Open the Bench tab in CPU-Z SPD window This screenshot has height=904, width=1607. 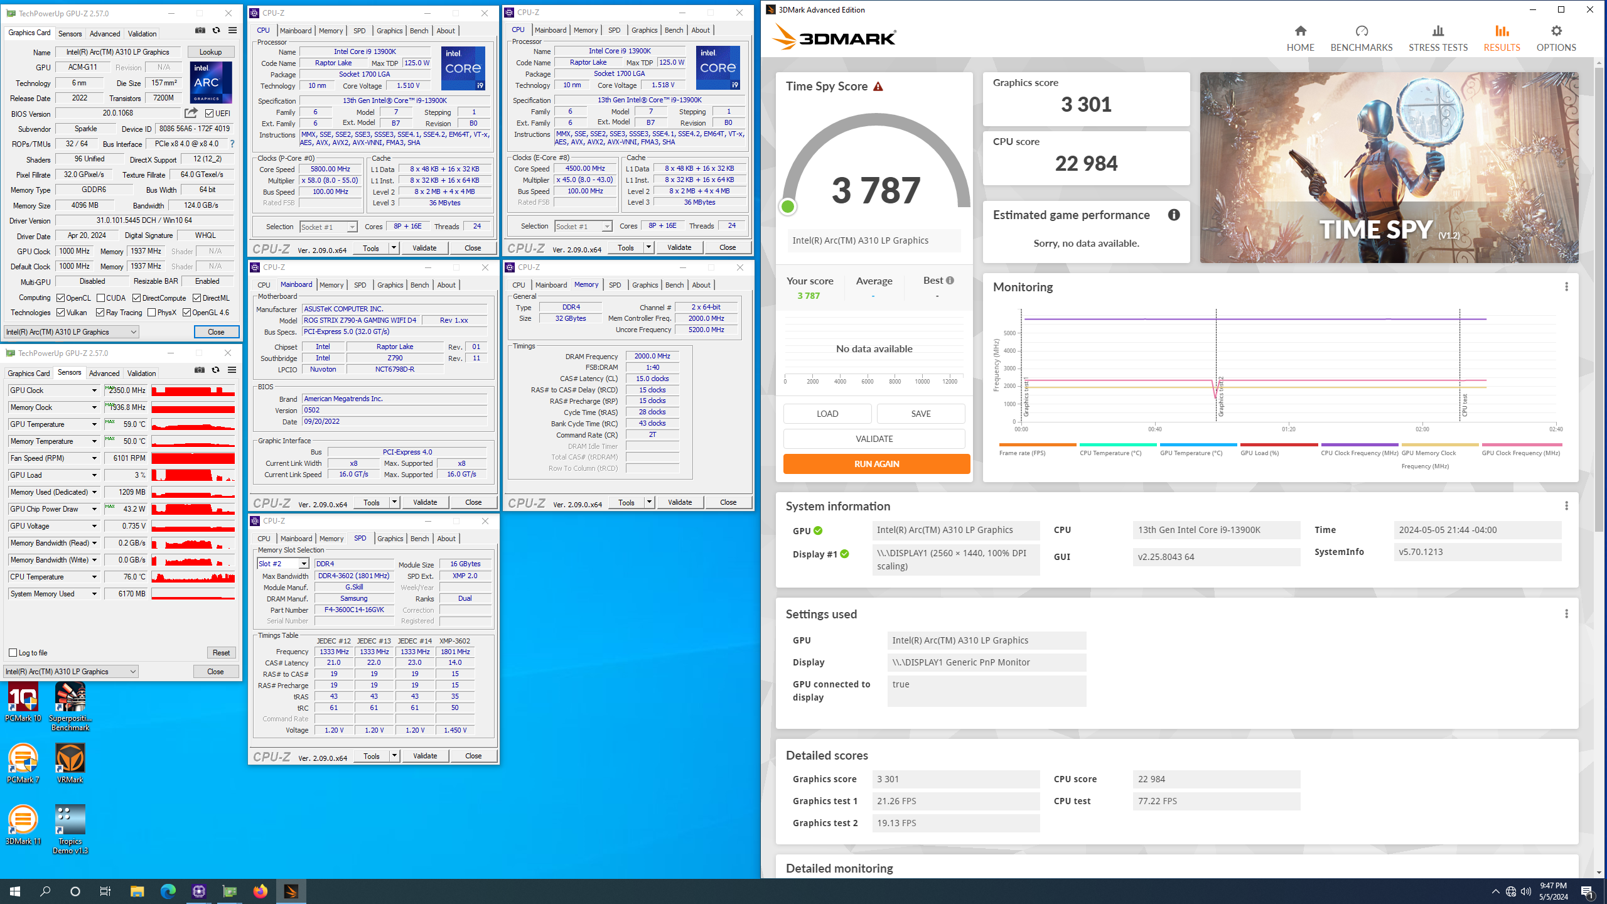419,539
